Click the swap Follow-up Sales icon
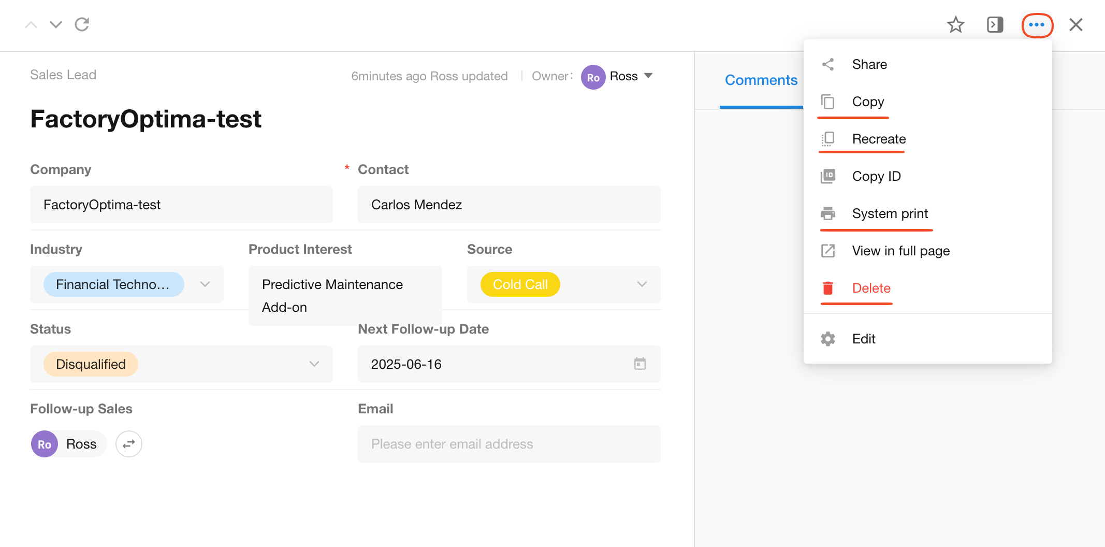Viewport: 1105px width, 547px height. (128, 444)
